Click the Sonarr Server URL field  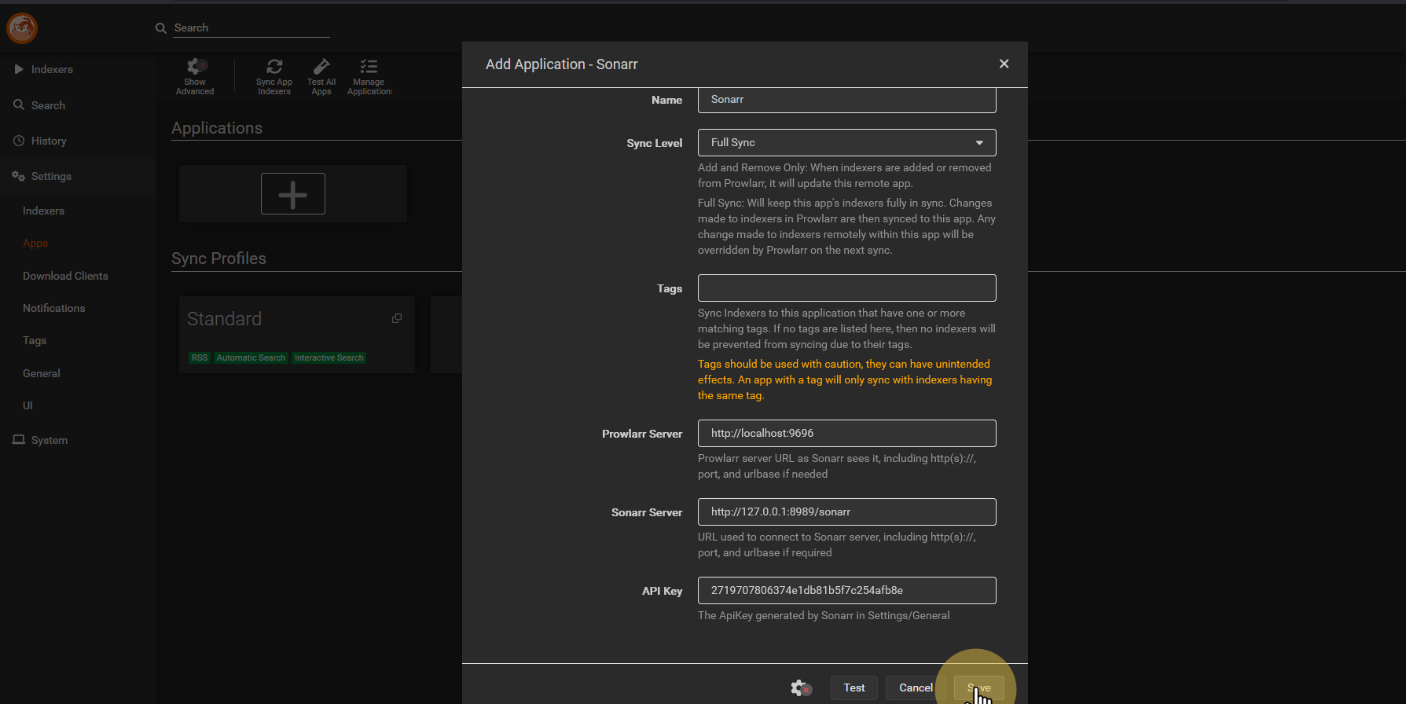[x=846, y=511]
